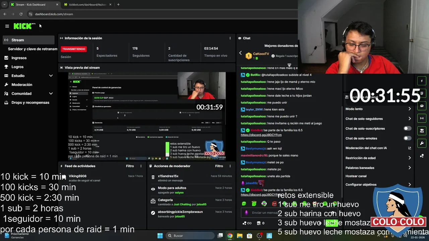Image resolution: width=429 pixels, height=241 pixels.
Task: Click the stream preview thumbnail
Action: (x=147, y=116)
